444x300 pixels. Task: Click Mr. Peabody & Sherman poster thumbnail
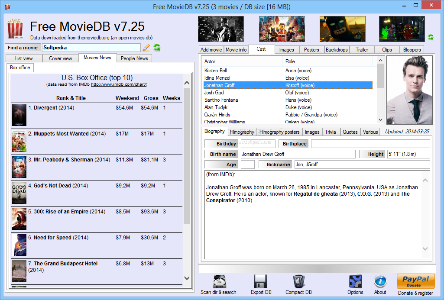coord(19,167)
